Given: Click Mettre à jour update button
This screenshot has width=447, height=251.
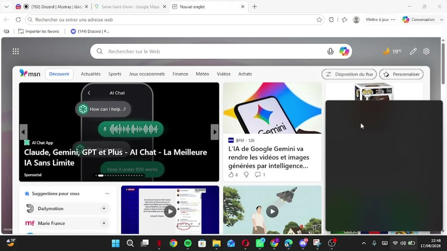Looking at the screenshot, I should [x=381, y=20].
